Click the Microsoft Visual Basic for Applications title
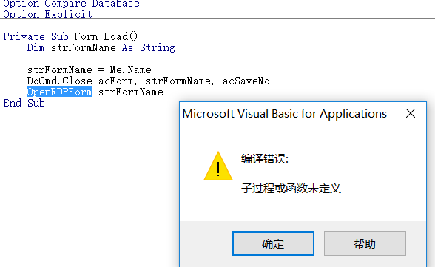The width and height of the screenshot is (435, 267). tap(284, 114)
